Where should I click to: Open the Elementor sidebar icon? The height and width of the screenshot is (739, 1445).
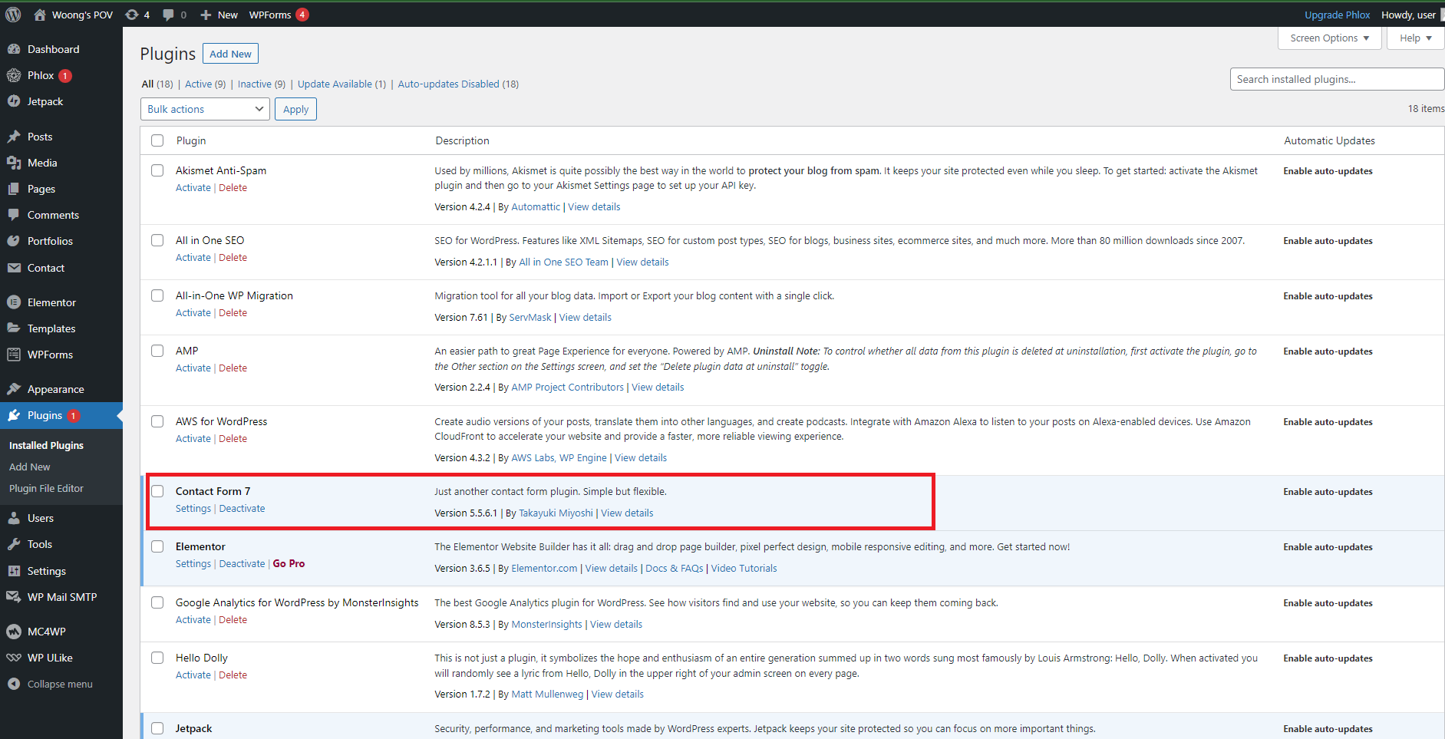14,302
